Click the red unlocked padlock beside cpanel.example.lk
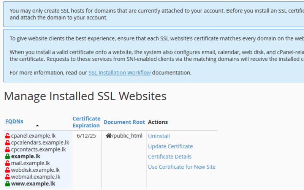304x190 pixels. coord(7,136)
